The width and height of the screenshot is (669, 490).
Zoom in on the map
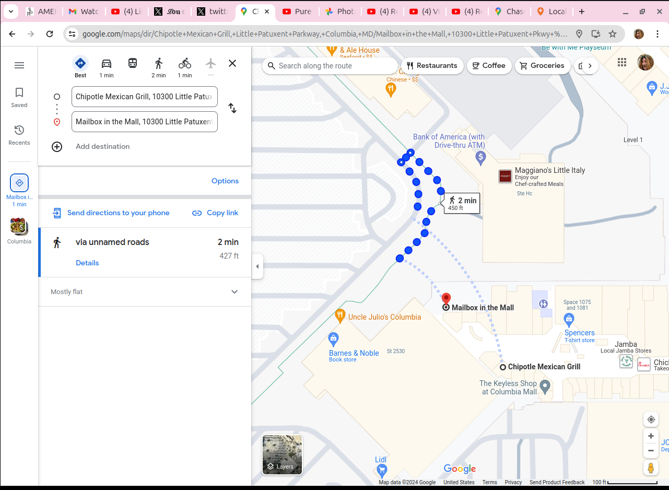651,436
